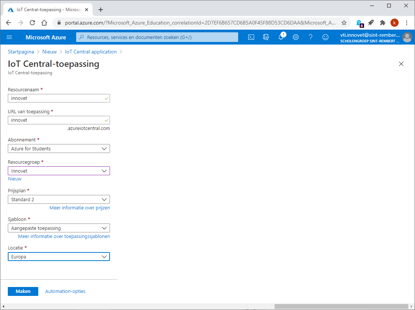Select the IoT Central-toepassing browser tab
Image resolution: width=415 pixels, height=310 pixels.
48,10
